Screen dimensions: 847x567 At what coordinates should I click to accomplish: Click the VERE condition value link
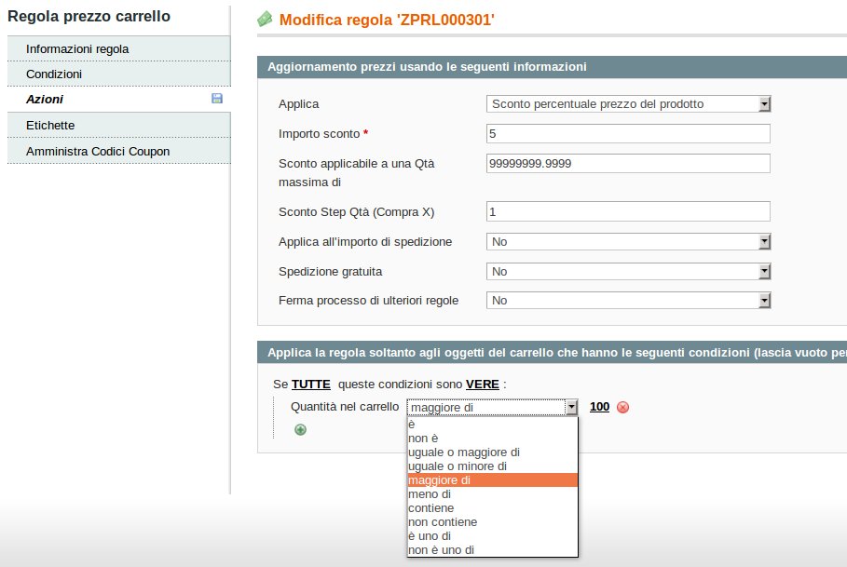(482, 384)
